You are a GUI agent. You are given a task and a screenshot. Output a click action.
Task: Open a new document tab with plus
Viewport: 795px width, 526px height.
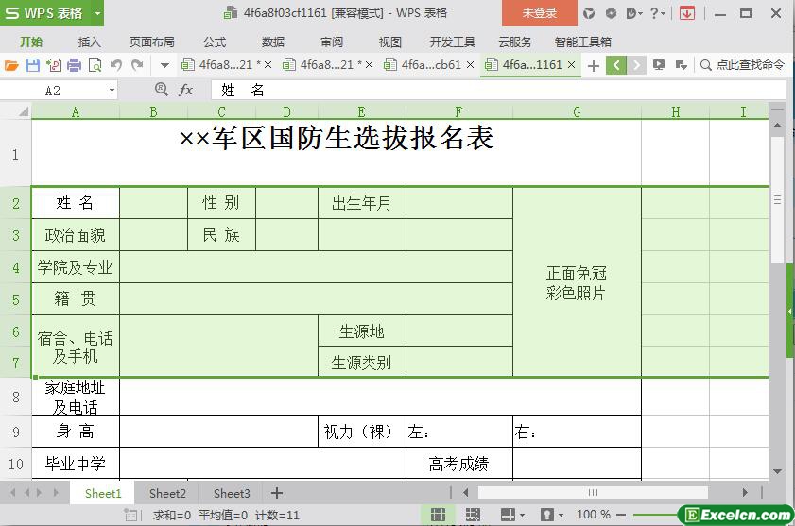pos(593,65)
